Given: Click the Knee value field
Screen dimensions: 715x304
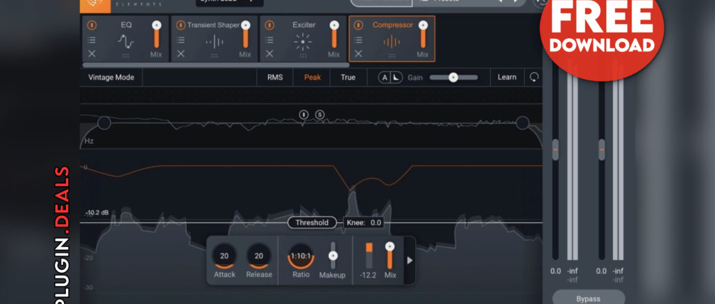Looking at the screenshot, I should click(x=364, y=223).
